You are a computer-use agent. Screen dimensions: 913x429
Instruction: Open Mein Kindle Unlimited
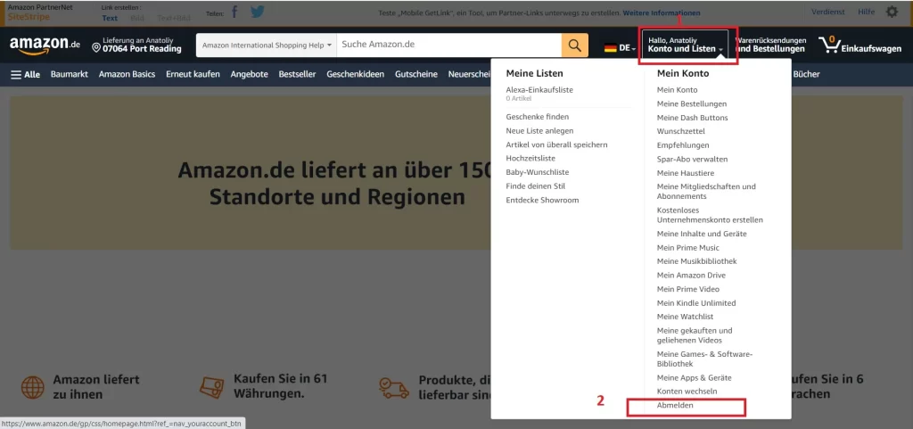696,302
